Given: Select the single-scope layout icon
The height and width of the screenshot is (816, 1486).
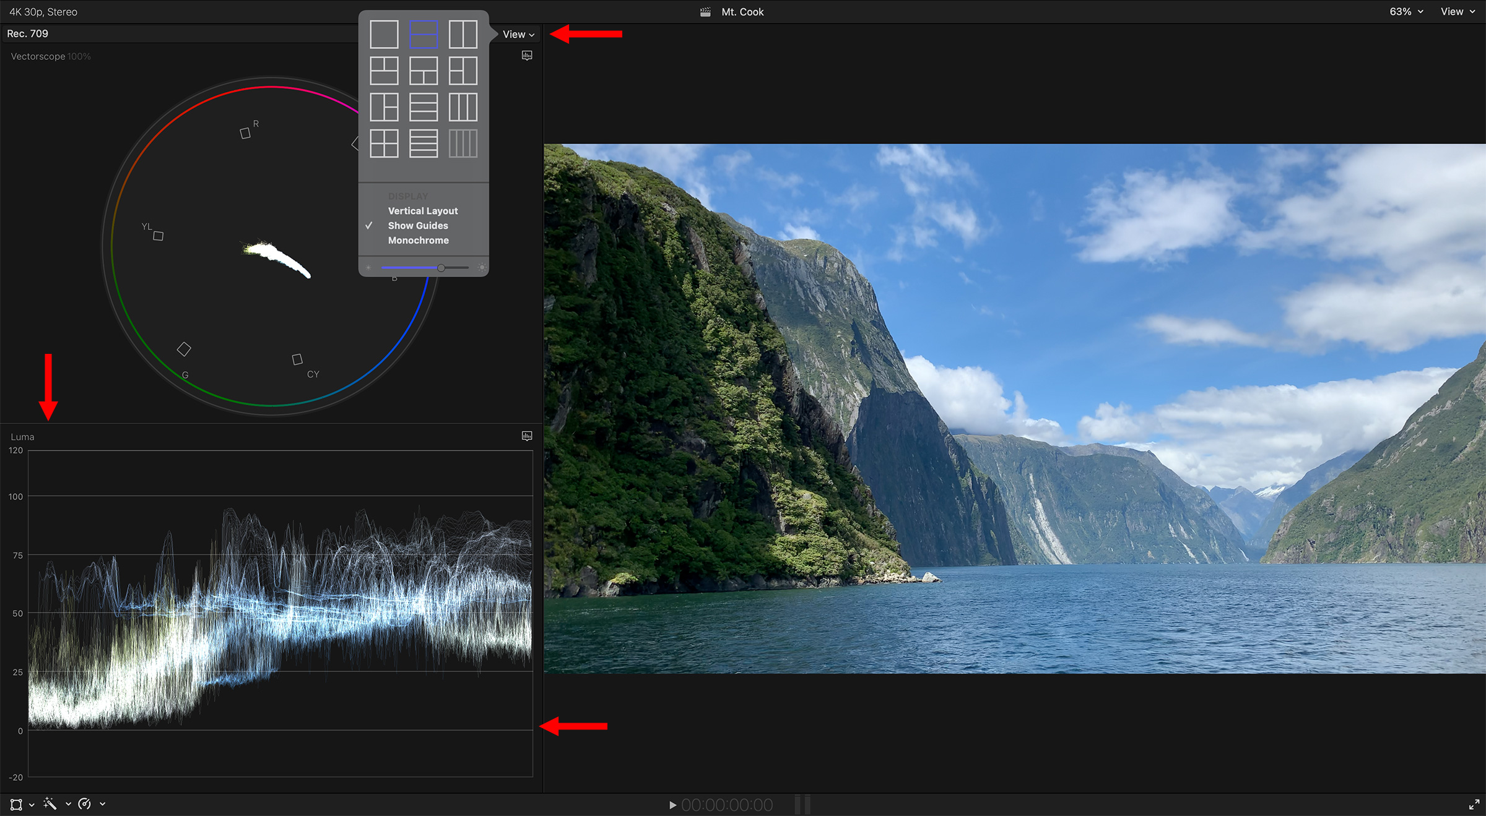Looking at the screenshot, I should tap(384, 34).
